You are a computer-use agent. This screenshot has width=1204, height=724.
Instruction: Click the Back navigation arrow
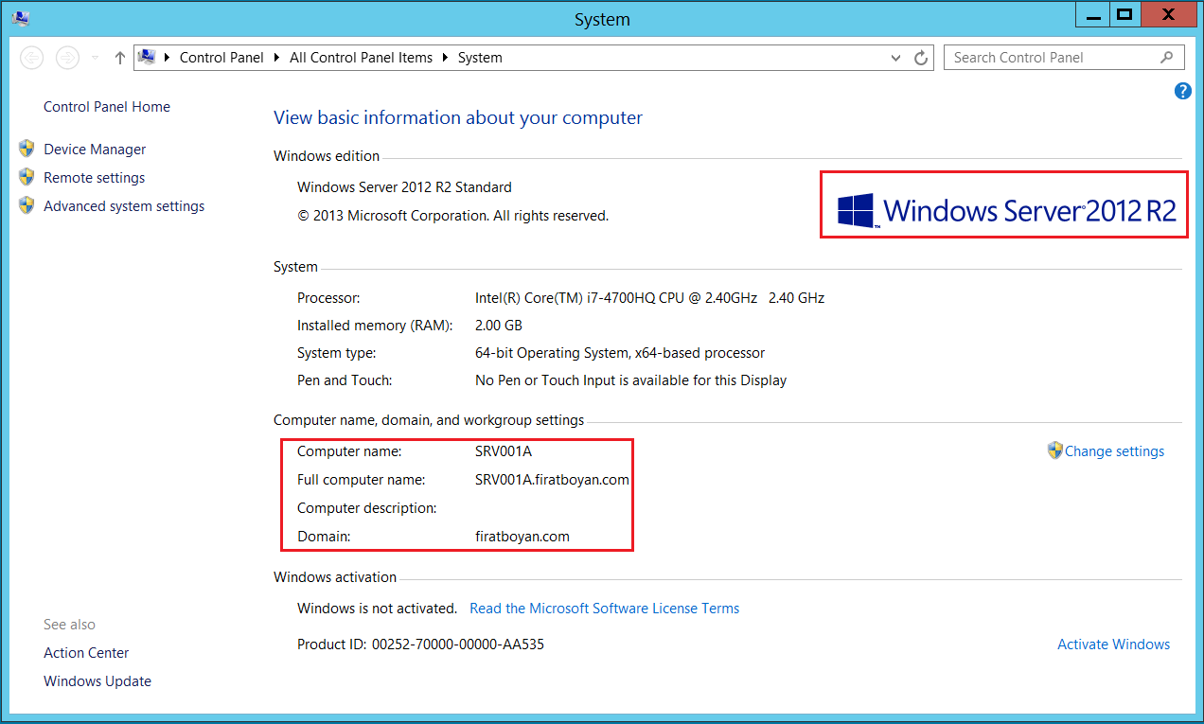tap(32, 58)
